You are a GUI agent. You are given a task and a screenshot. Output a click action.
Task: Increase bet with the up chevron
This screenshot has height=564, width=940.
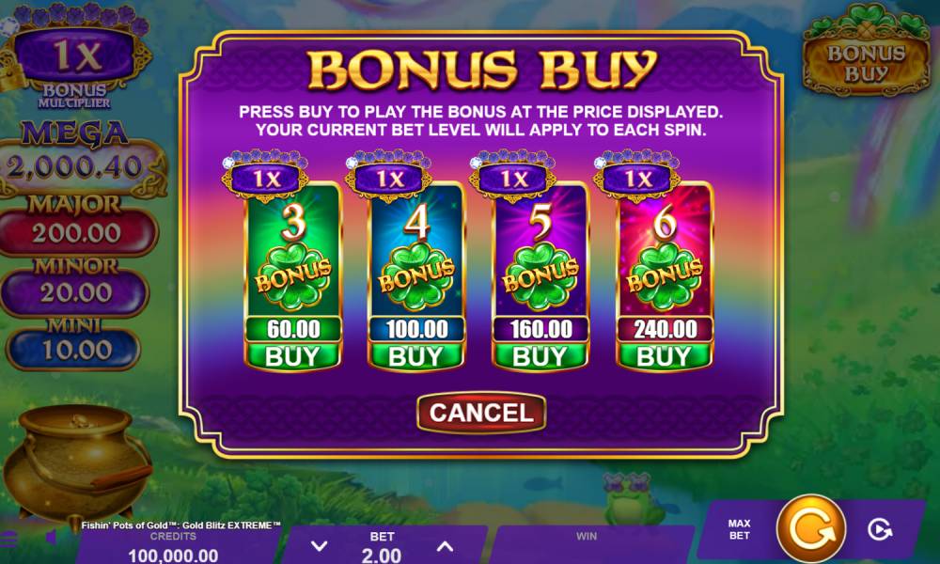pyautogui.click(x=445, y=546)
